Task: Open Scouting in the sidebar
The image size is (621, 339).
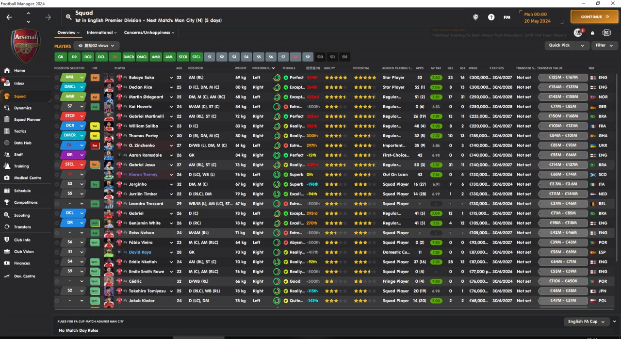Action: [x=22, y=215]
